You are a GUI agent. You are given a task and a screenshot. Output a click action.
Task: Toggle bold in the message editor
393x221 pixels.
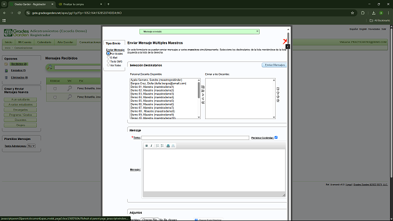coord(147,145)
